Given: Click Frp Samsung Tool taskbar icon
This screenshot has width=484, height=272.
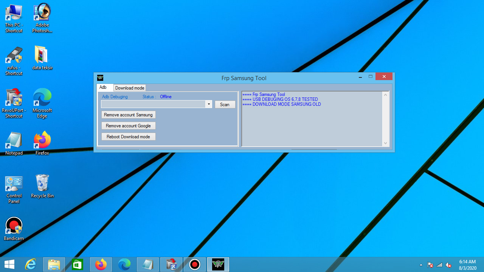Looking at the screenshot, I should (218, 264).
